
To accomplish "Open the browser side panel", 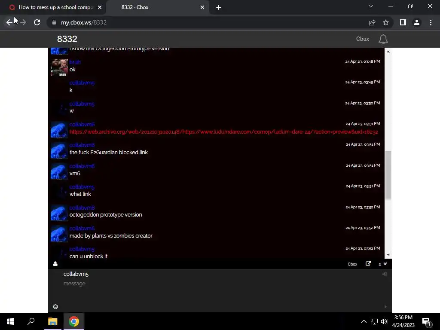I will 403,22.
